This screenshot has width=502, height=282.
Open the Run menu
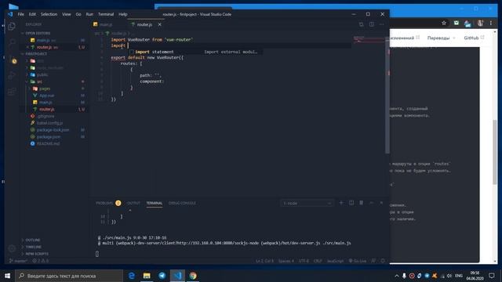(89, 14)
